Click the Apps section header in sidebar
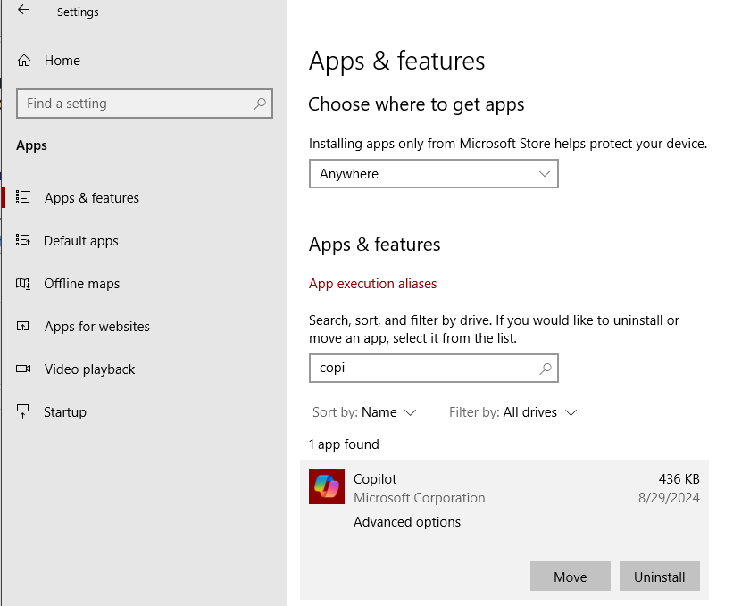This screenshot has height=606, width=733. click(31, 145)
